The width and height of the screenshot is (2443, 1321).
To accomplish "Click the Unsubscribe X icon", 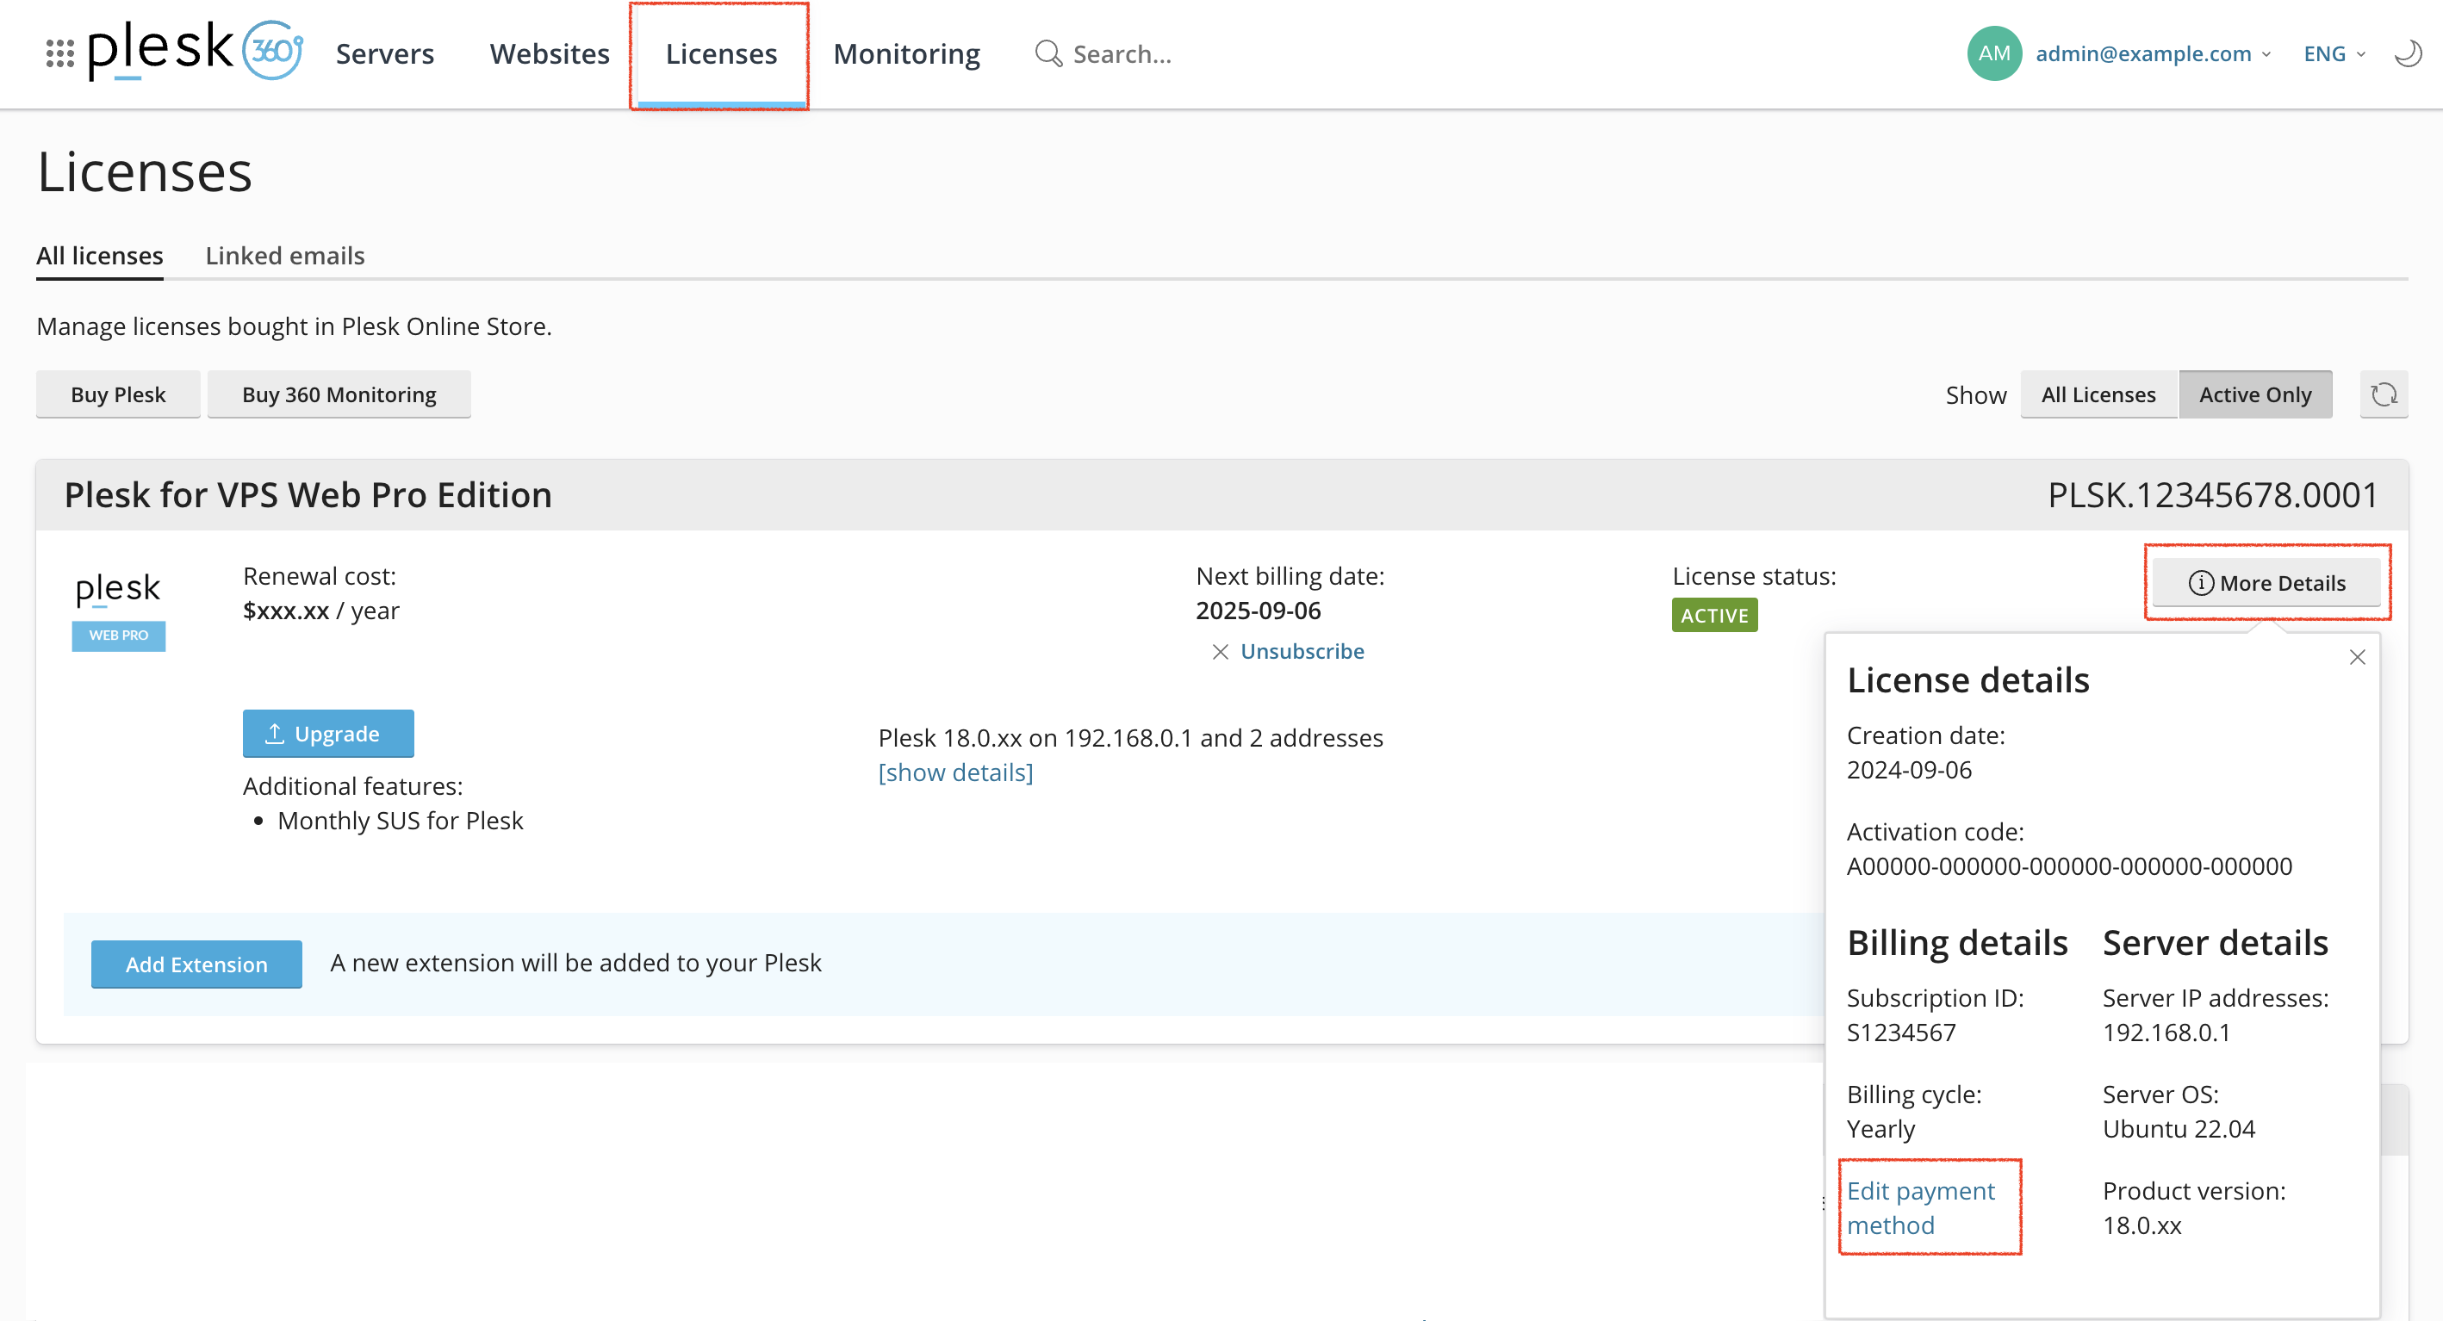I will coord(1220,652).
